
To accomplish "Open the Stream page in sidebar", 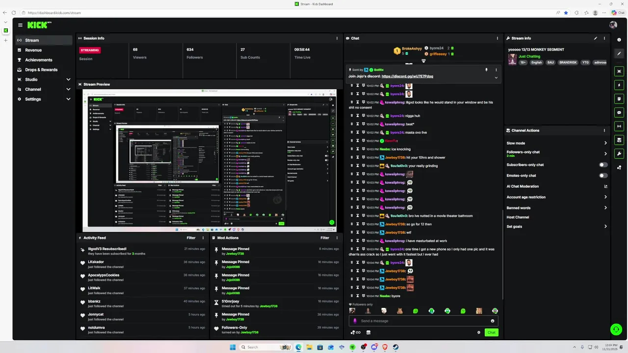I will 44,40.
